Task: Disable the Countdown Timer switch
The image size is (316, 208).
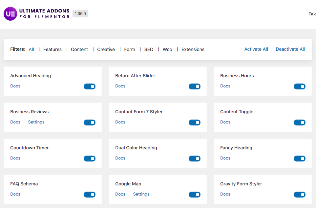Action: tap(90, 159)
